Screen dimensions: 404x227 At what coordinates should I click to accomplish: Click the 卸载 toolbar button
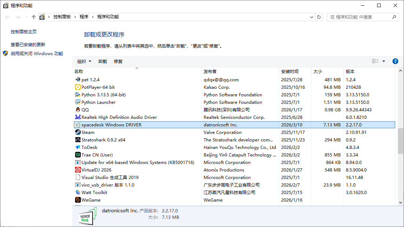[x=103, y=62]
